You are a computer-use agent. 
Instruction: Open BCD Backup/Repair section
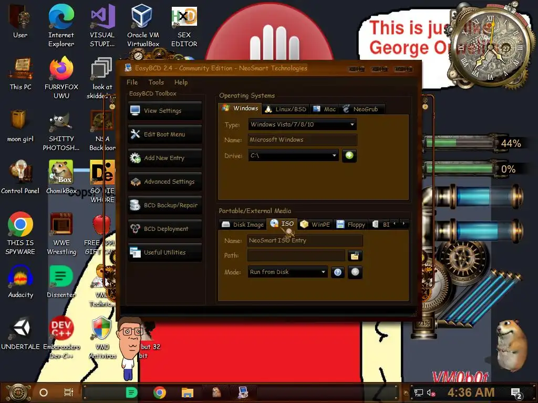[x=164, y=205]
